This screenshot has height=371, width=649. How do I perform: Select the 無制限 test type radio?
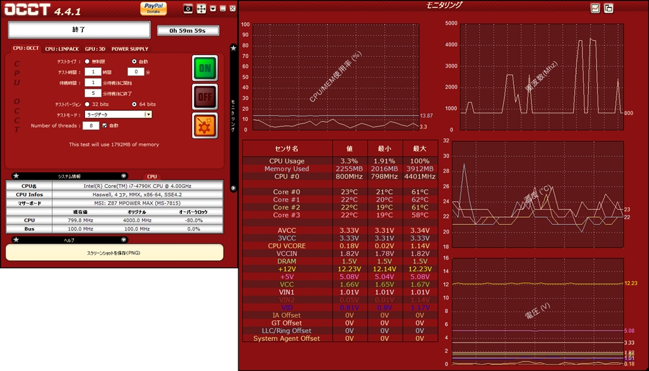click(x=87, y=61)
